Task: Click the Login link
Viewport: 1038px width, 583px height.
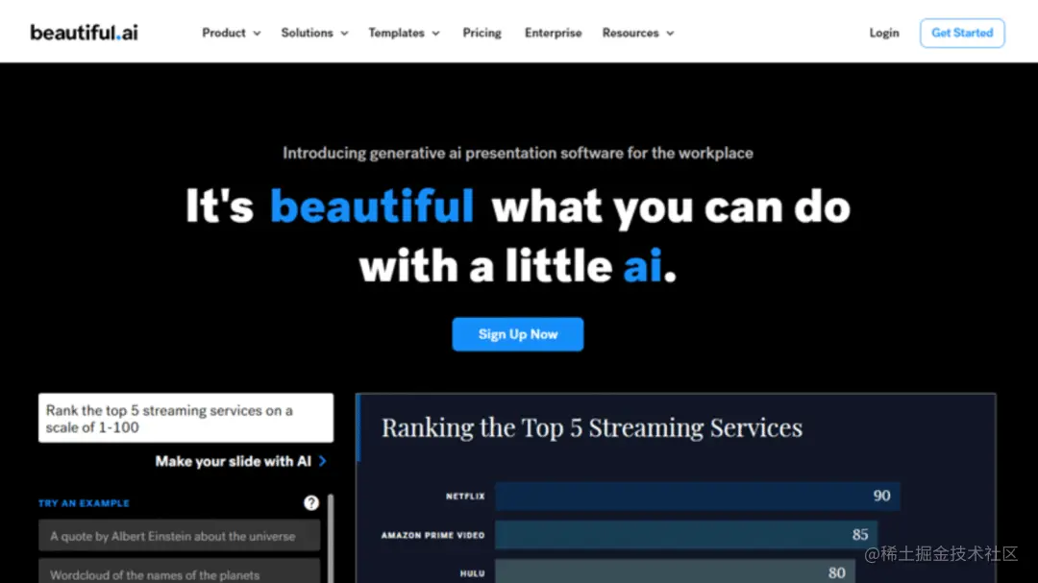Action: pos(884,33)
